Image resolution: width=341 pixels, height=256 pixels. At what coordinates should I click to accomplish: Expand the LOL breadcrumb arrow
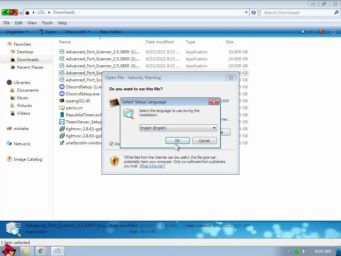[x=49, y=12]
